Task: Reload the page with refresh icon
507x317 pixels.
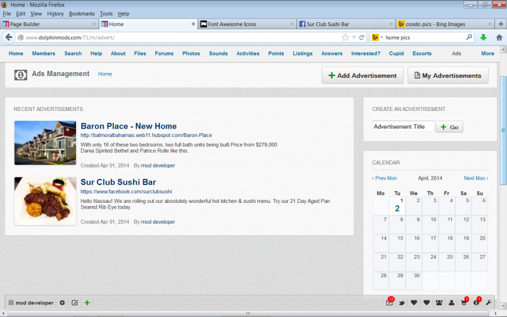Action: click(x=362, y=37)
